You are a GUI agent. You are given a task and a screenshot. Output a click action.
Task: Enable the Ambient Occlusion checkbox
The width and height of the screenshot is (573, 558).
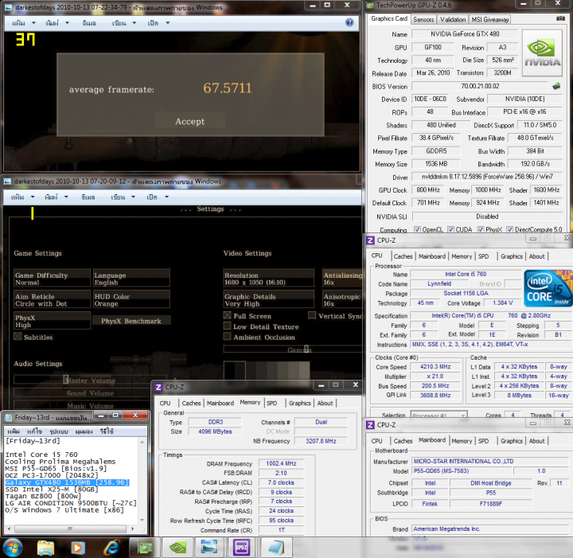point(228,337)
